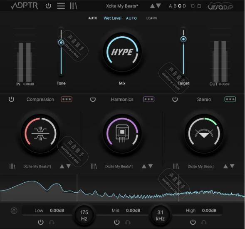This screenshot has height=229, width=245.
Task: Click the ursaDSP logo
Action: (220, 6)
